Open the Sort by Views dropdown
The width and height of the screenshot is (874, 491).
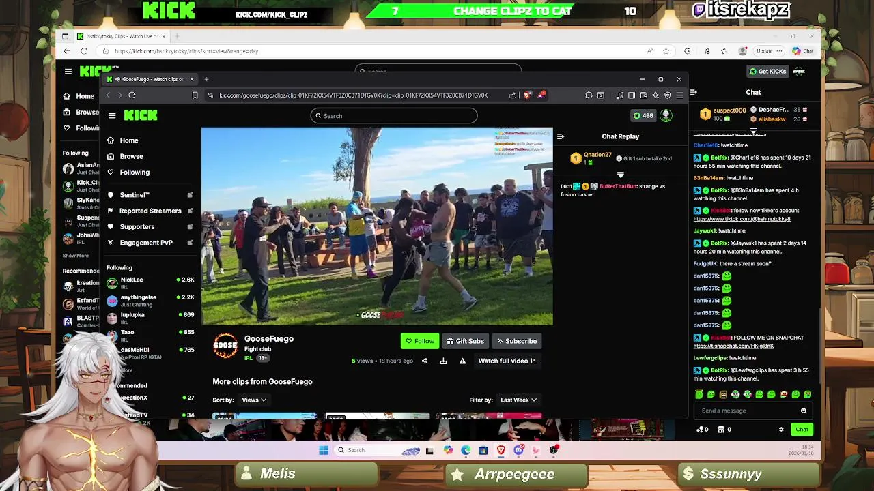(x=254, y=400)
